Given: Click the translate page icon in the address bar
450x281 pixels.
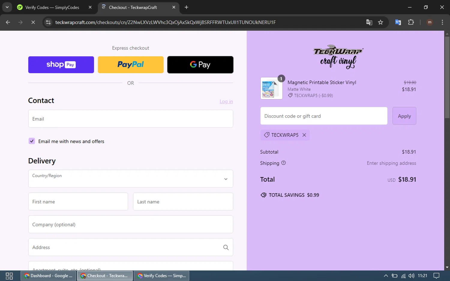Looking at the screenshot, I should coord(369,22).
